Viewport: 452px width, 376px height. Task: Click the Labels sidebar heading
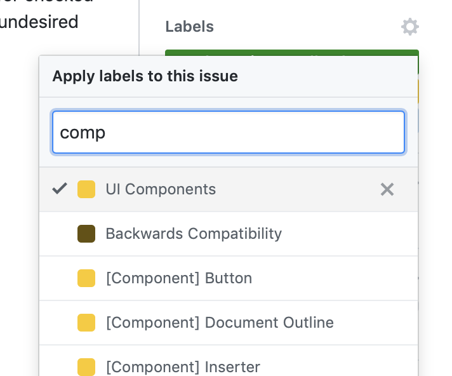click(x=189, y=27)
